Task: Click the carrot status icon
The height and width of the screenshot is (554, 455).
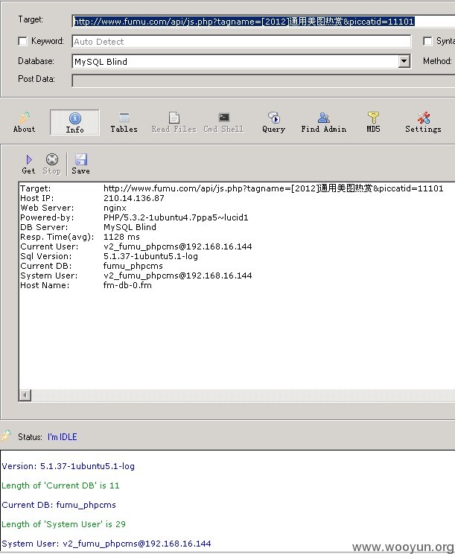Action: [6, 436]
